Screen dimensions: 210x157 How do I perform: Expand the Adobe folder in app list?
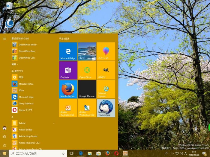tap(53, 123)
